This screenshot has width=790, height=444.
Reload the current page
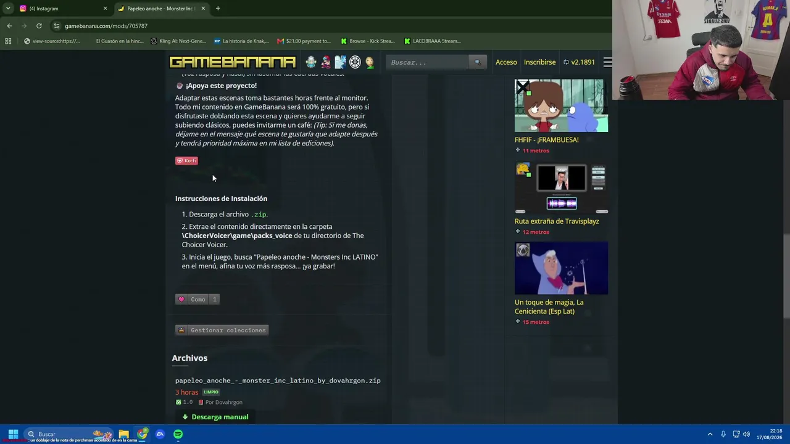(39, 26)
